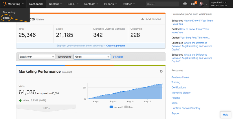Screen dimensions: 233x119
Task: Click the Total contacts value 25,346
Action: 27,35
